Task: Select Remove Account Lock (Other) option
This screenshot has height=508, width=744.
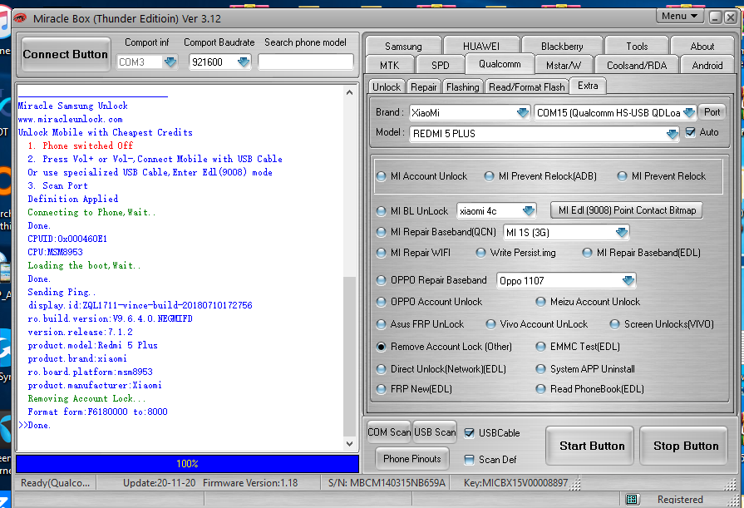Action: point(444,347)
